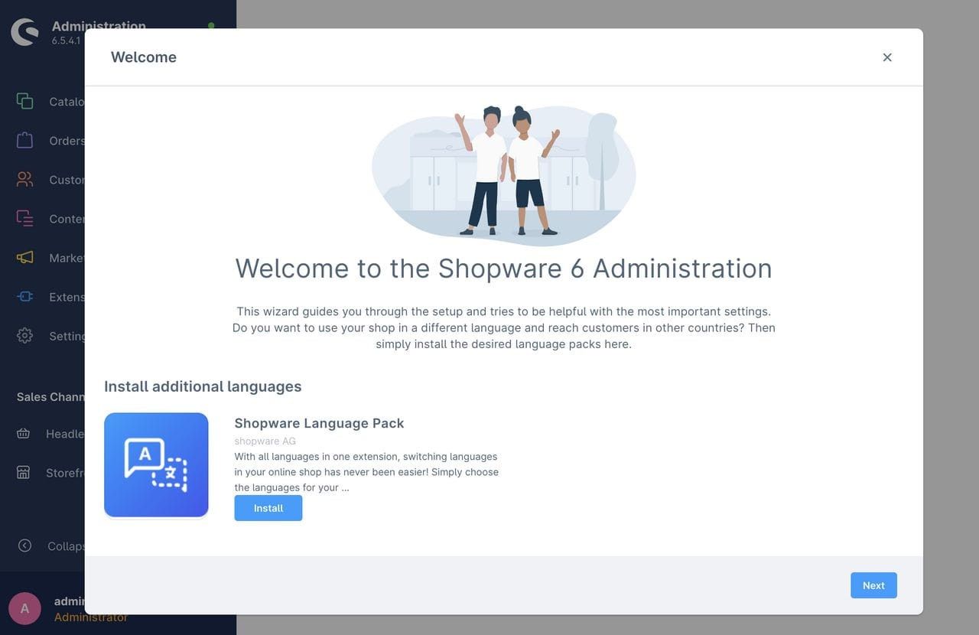979x635 pixels.
Task: Open the Settings gear icon
Action: coord(24,335)
